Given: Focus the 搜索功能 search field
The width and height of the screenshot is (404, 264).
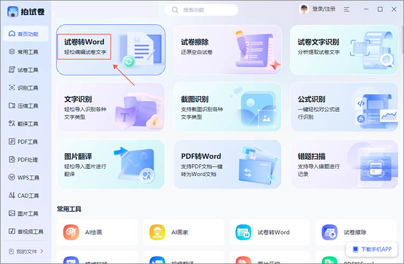Looking at the screenshot, I should pos(201,10).
